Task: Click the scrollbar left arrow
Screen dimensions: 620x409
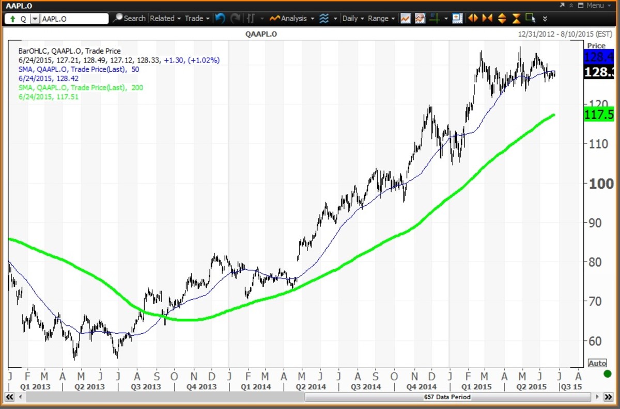Action: tap(21, 397)
